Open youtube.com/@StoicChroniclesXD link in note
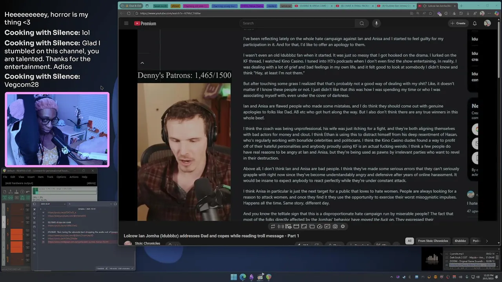Viewport: 502px width, 282px height. tap(71, 235)
